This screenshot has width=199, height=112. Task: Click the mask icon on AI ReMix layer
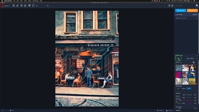click(193, 15)
